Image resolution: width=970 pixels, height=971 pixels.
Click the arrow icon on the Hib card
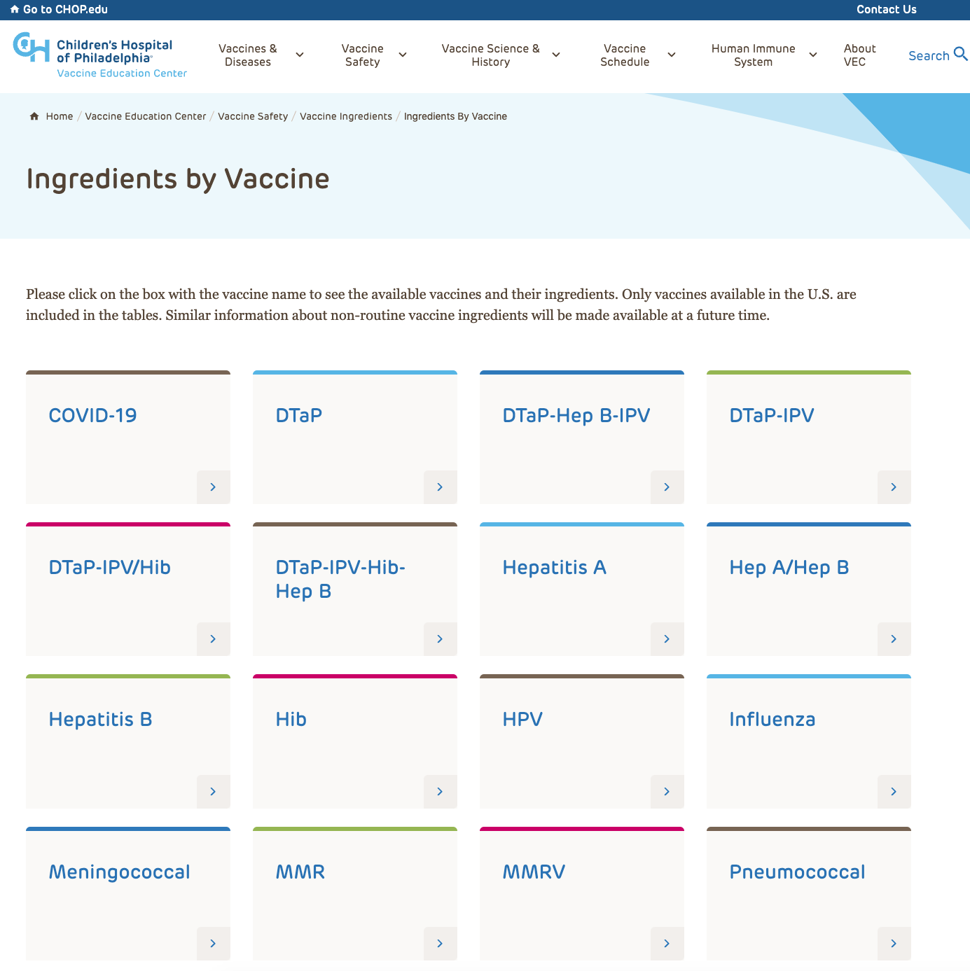click(x=441, y=792)
